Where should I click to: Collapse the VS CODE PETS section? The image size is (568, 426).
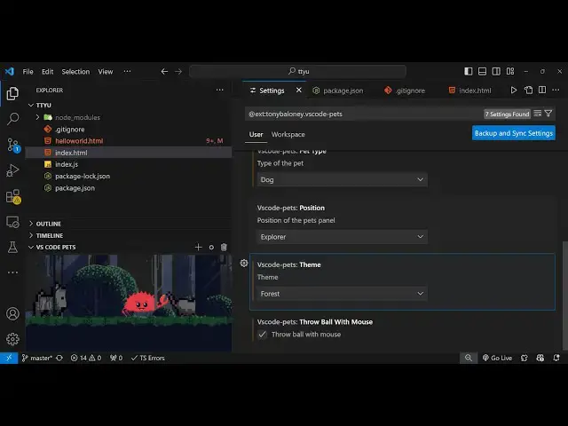[56, 247]
